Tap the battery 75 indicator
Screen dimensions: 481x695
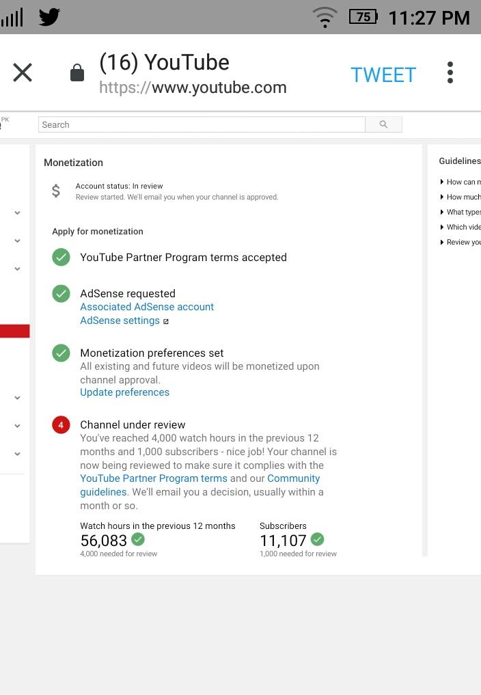point(363,17)
